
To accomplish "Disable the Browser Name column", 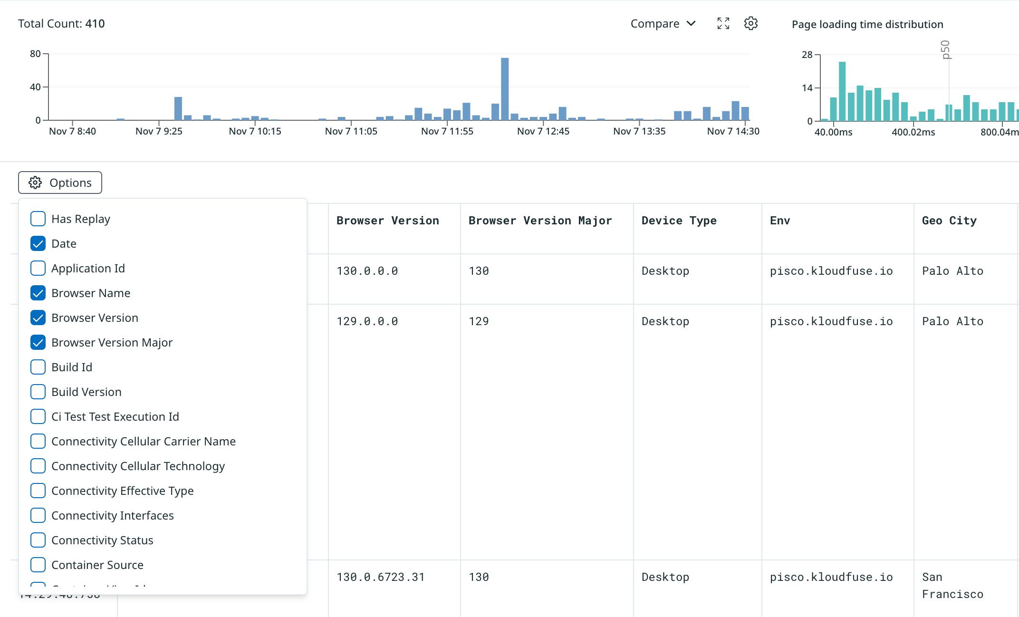I will 38,293.
